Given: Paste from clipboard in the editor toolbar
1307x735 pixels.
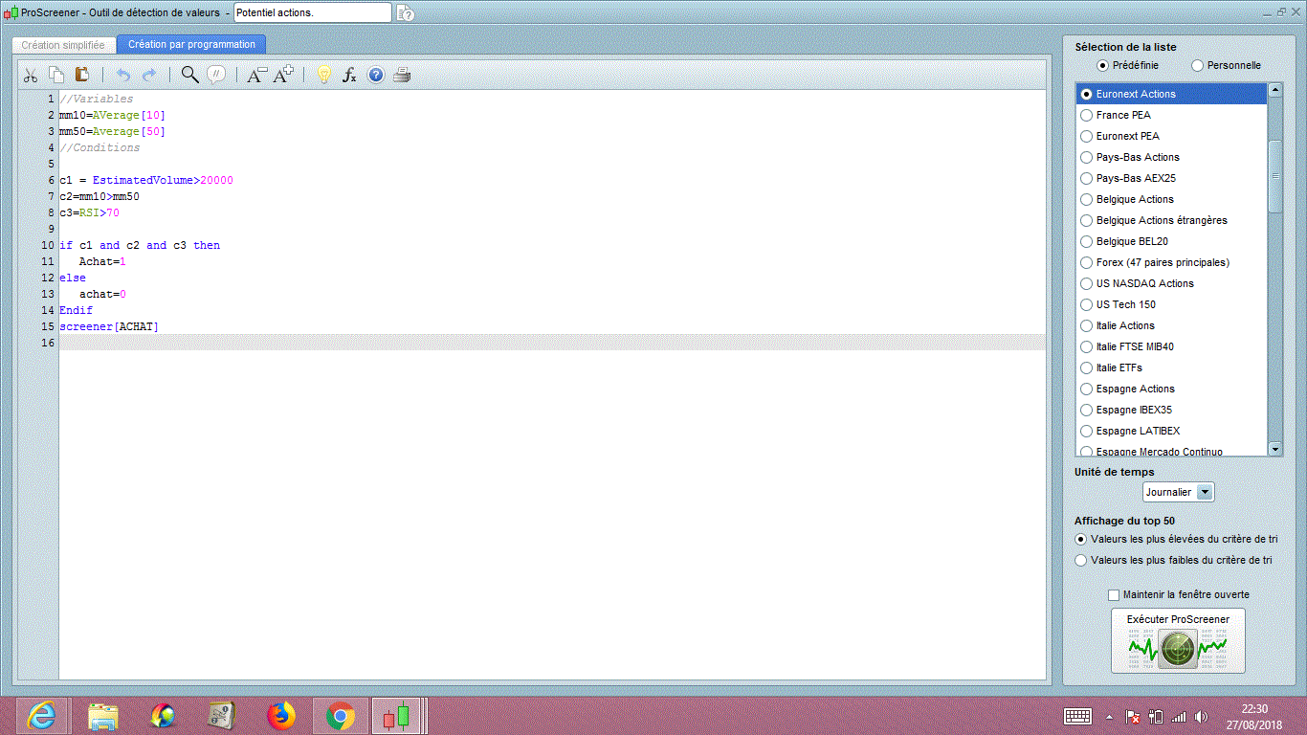Looking at the screenshot, I should click(x=82, y=75).
